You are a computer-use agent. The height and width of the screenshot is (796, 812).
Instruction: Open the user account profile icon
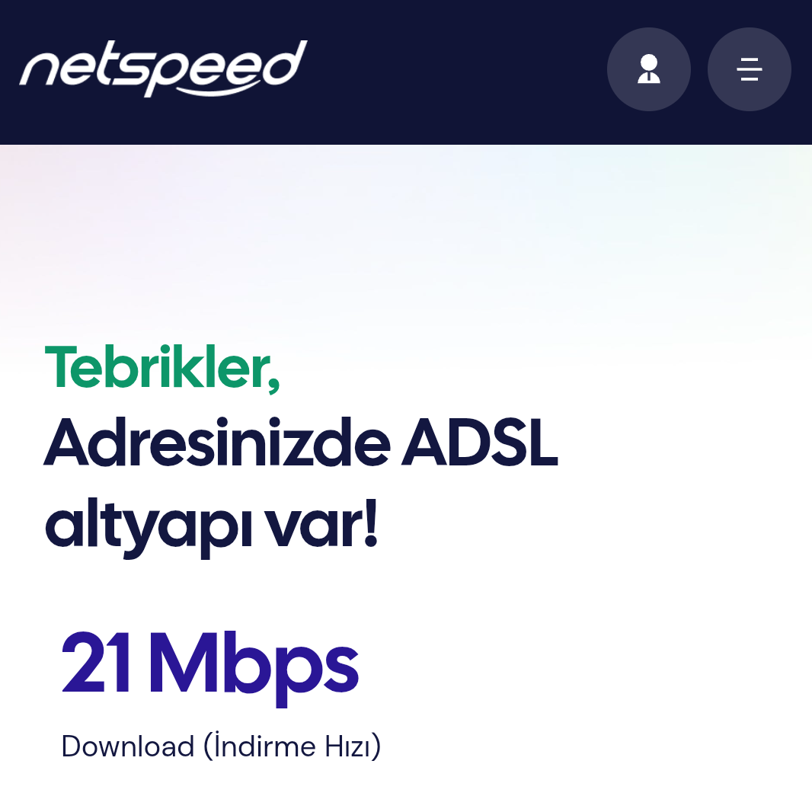(x=648, y=69)
